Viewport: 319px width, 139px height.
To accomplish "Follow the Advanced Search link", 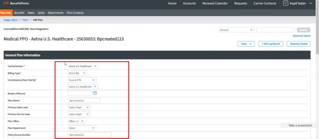I will coord(301,36).
